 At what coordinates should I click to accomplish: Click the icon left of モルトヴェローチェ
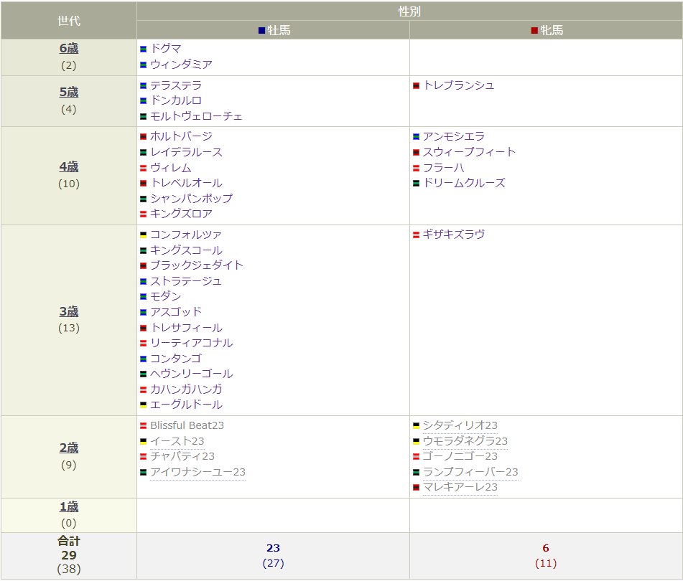click(144, 116)
